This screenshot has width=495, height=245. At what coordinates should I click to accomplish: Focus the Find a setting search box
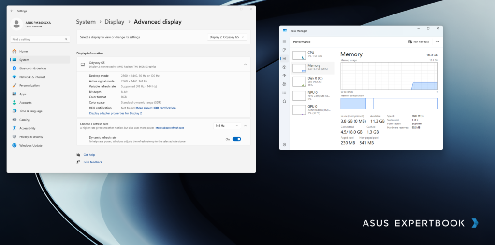pos(40,40)
